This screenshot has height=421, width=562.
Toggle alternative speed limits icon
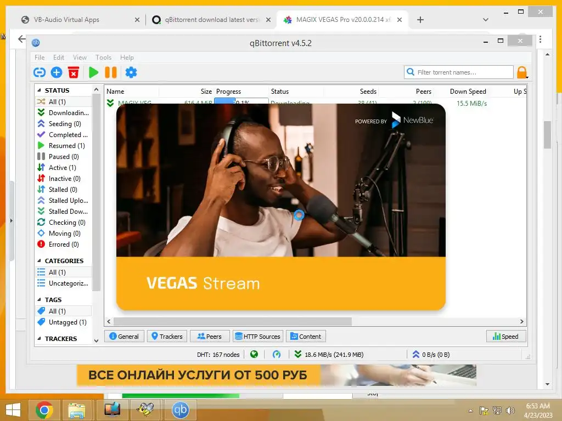[277, 355]
